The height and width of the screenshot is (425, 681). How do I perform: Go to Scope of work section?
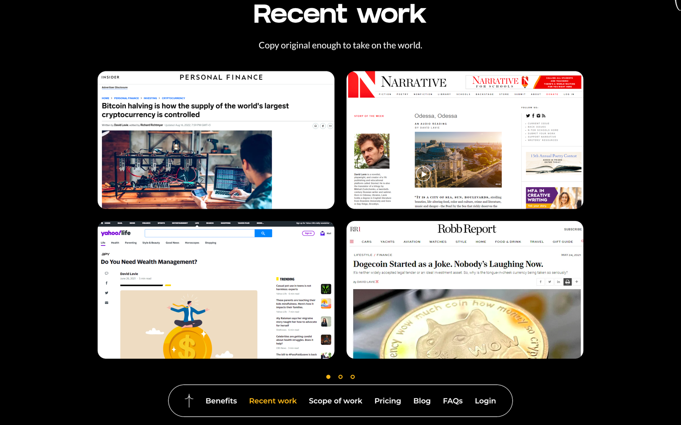click(336, 401)
